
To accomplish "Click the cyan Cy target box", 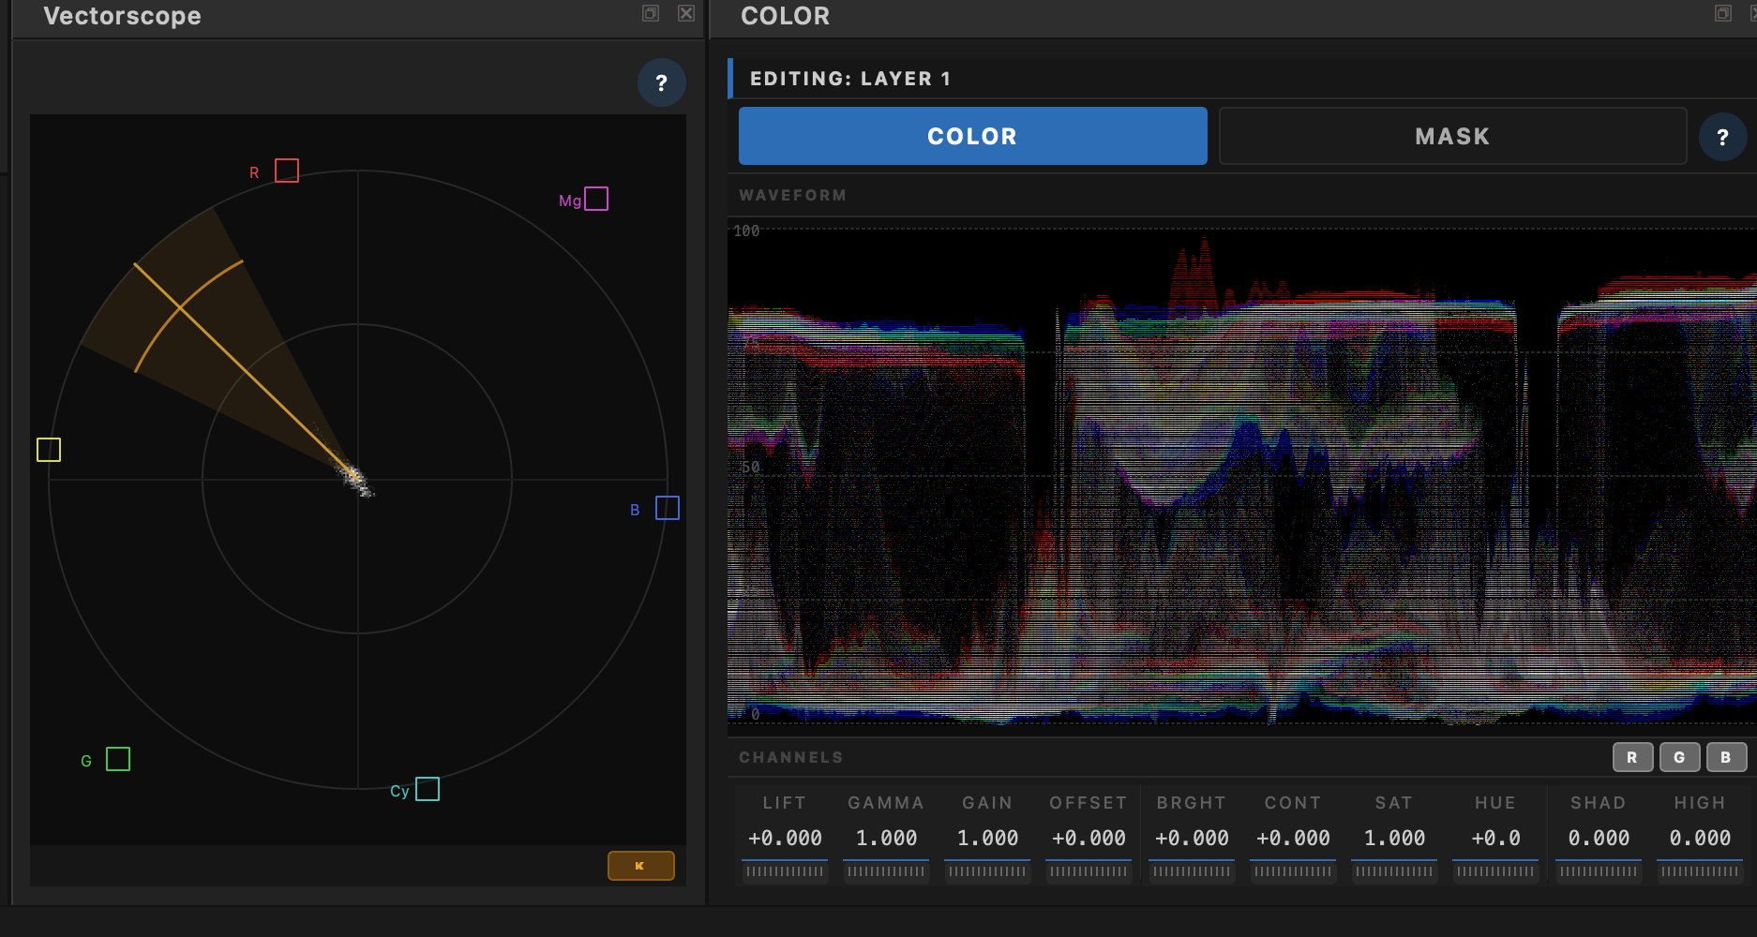I will pyautogui.click(x=428, y=789).
